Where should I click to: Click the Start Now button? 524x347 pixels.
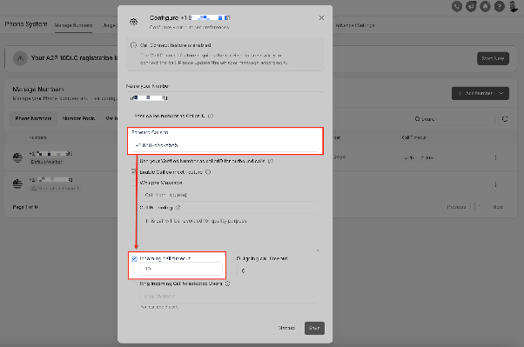click(493, 58)
